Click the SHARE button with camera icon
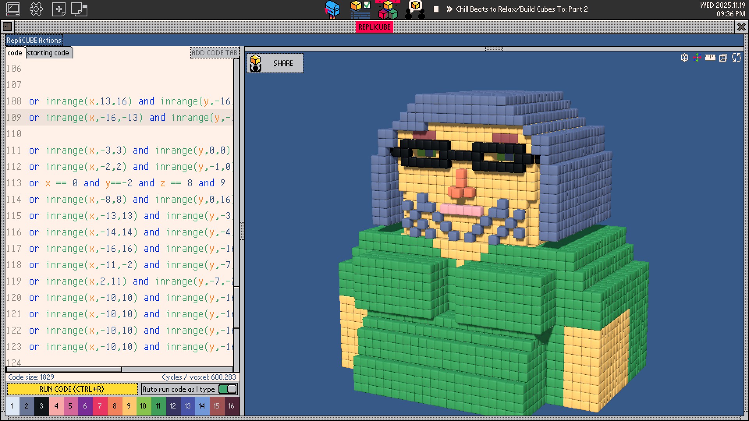The width and height of the screenshot is (749, 421). [275, 63]
